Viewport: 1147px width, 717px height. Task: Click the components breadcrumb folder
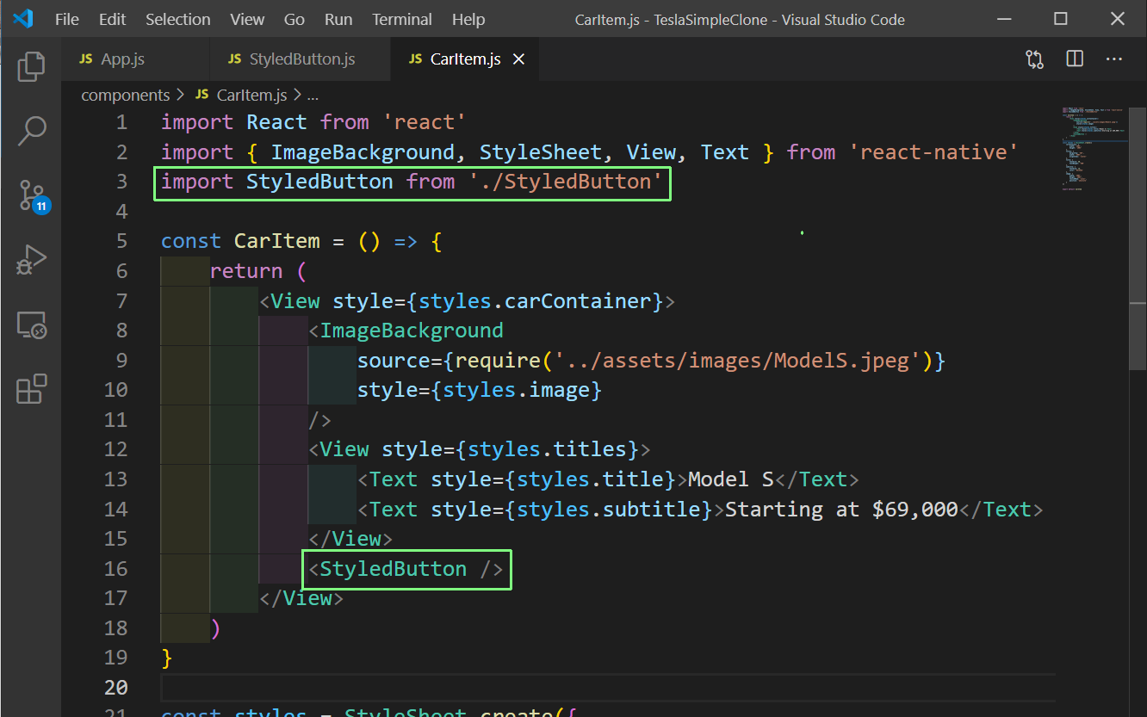point(126,95)
